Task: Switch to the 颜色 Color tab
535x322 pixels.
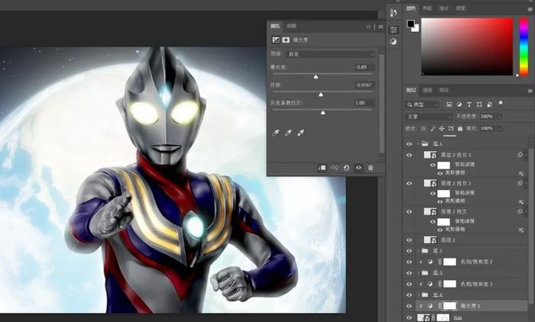Action: 411,8
